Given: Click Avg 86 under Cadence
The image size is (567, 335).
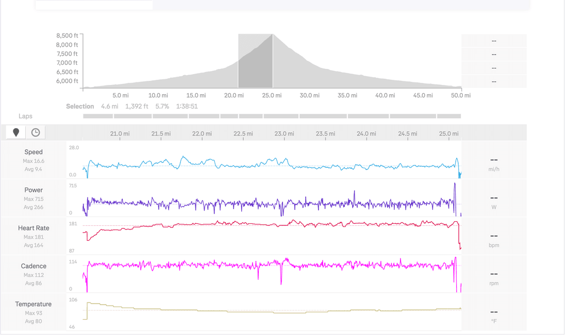Looking at the screenshot, I should tap(34, 284).
